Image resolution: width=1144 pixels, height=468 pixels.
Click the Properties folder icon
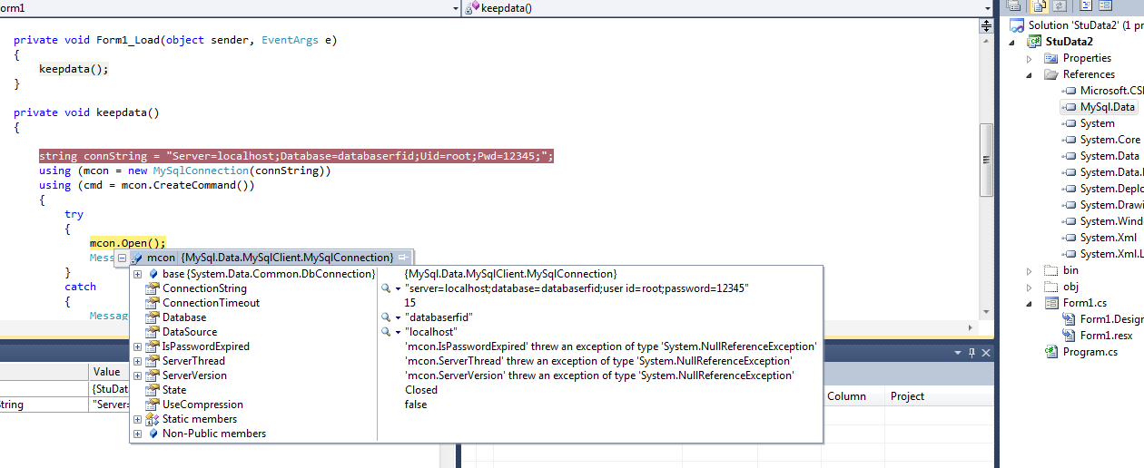pos(1050,58)
